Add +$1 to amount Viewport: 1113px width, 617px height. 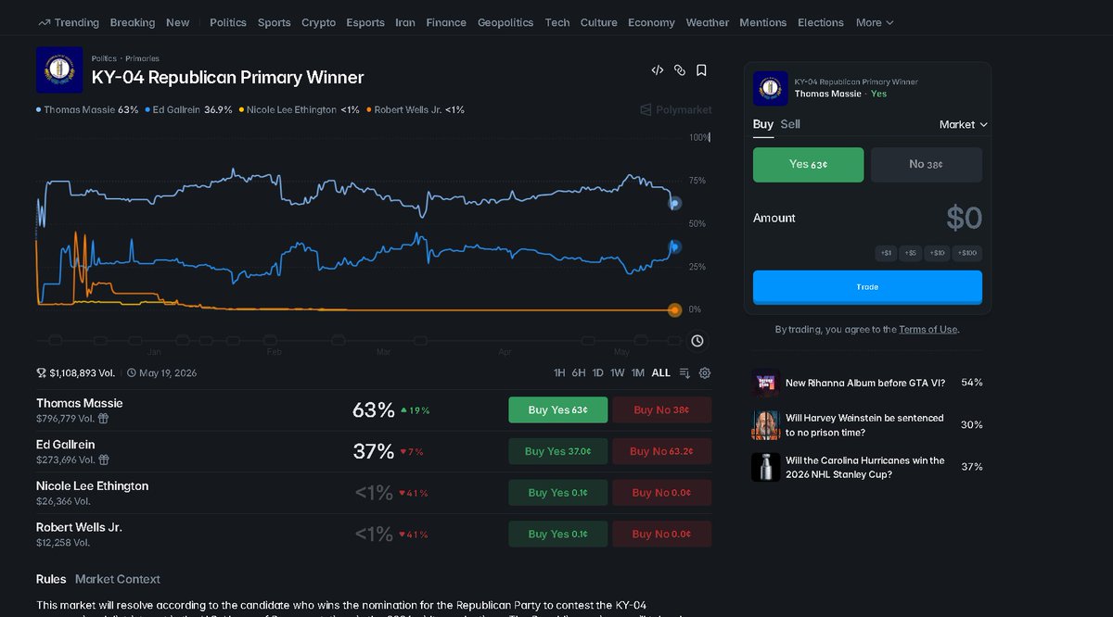(x=887, y=253)
